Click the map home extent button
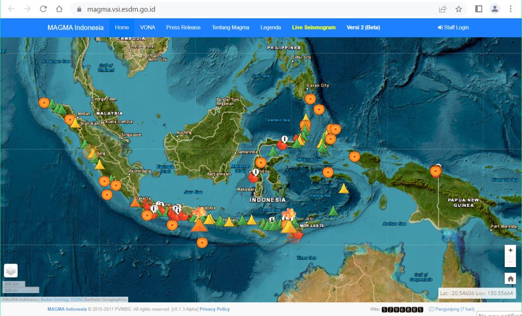 [x=510, y=278]
